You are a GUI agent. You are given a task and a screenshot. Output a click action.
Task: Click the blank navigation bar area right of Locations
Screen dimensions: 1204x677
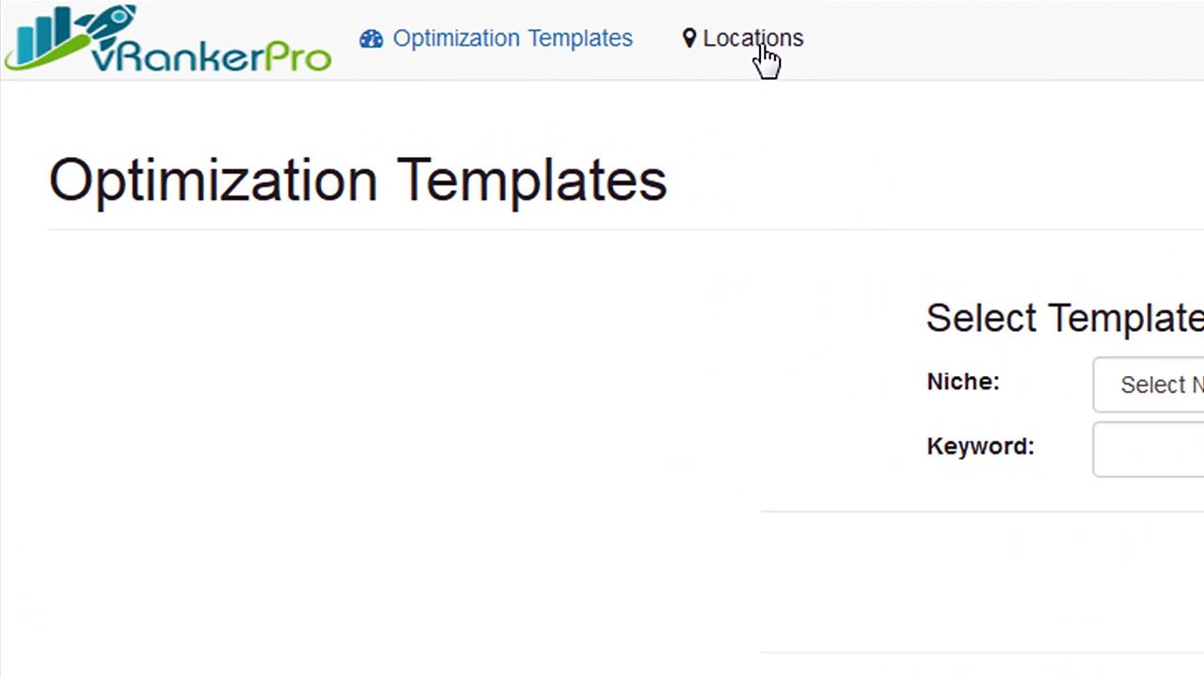point(1004,39)
